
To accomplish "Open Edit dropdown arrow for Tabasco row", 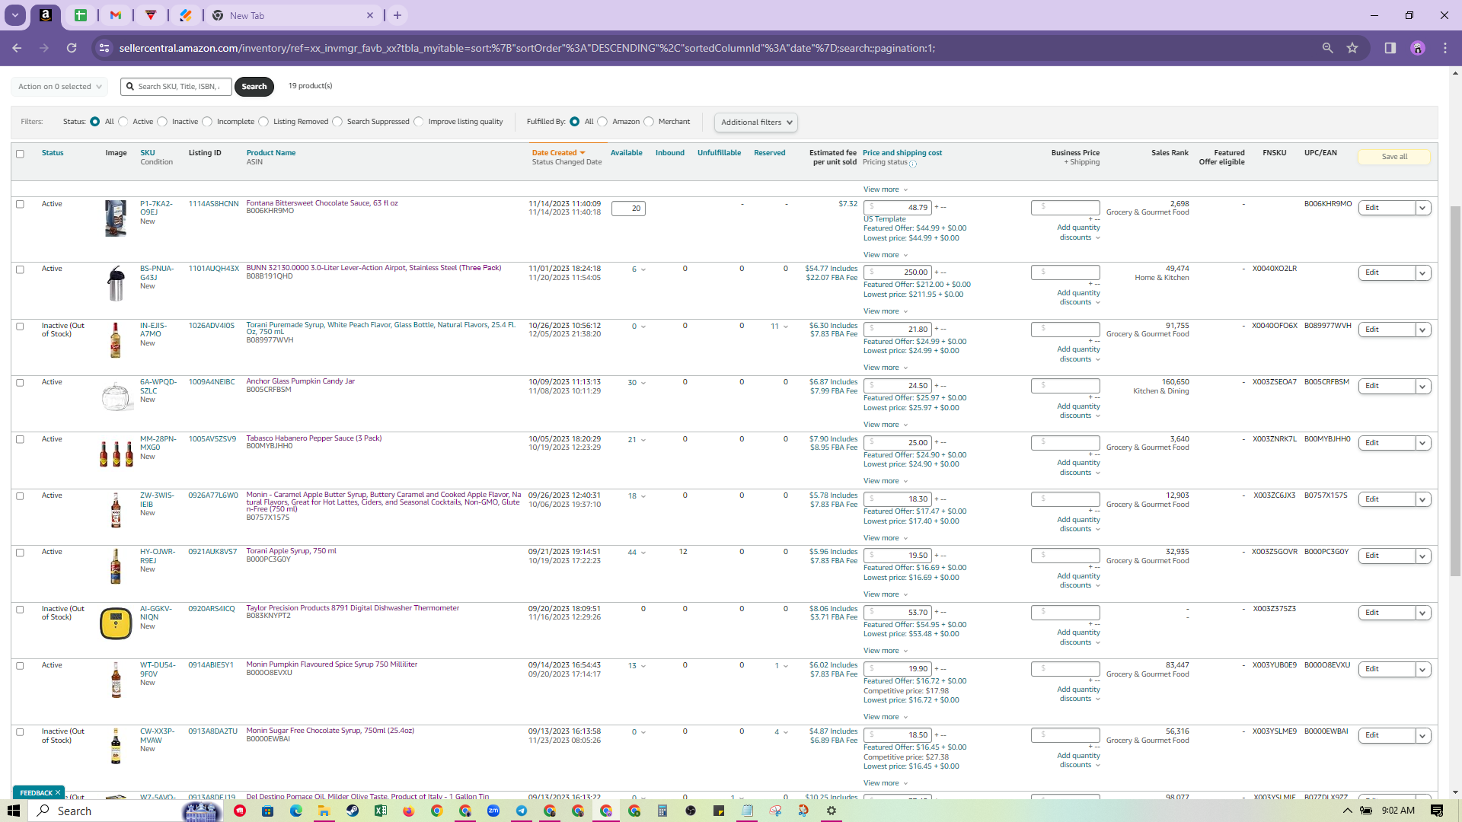I will (1422, 443).
